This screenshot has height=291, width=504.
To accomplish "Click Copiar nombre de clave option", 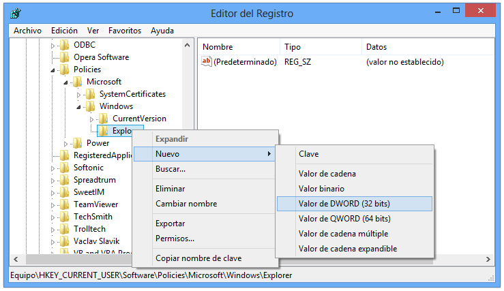I will click(198, 258).
